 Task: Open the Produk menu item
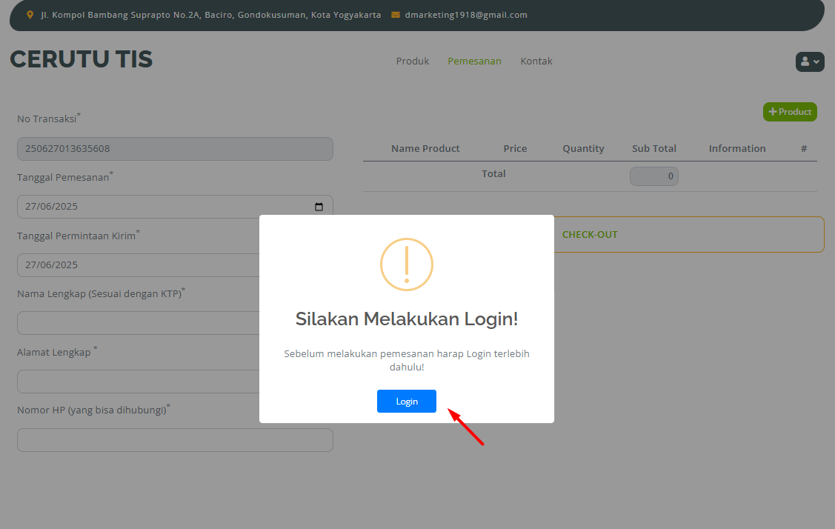coord(413,61)
